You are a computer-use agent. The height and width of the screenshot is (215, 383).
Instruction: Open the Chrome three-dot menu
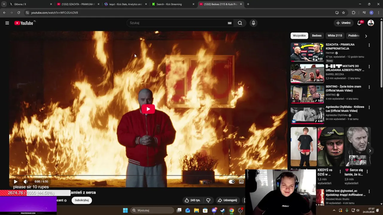pos(379,13)
